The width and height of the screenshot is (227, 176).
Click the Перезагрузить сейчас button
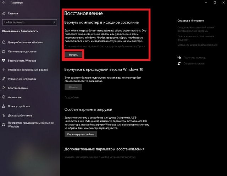coord(81,134)
